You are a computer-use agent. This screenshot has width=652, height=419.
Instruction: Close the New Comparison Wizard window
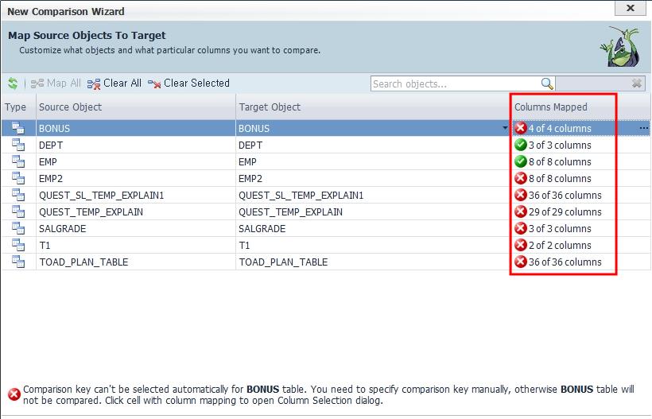[631, 9]
